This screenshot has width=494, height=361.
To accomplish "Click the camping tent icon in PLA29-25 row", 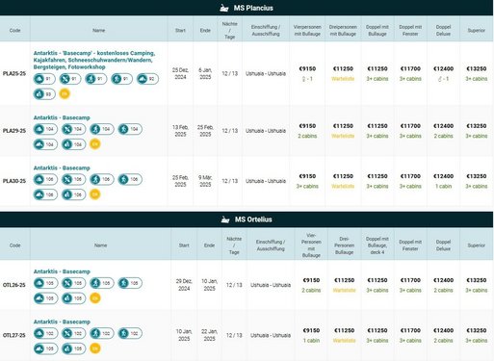I will tap(39, 129).
